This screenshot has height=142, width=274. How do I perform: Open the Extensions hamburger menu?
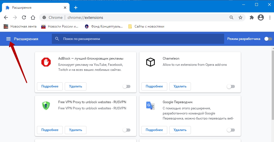coord(8,39)
